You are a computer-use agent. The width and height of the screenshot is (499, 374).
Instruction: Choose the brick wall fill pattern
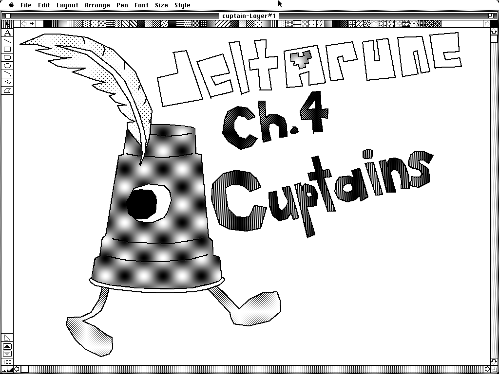[110, 24]
